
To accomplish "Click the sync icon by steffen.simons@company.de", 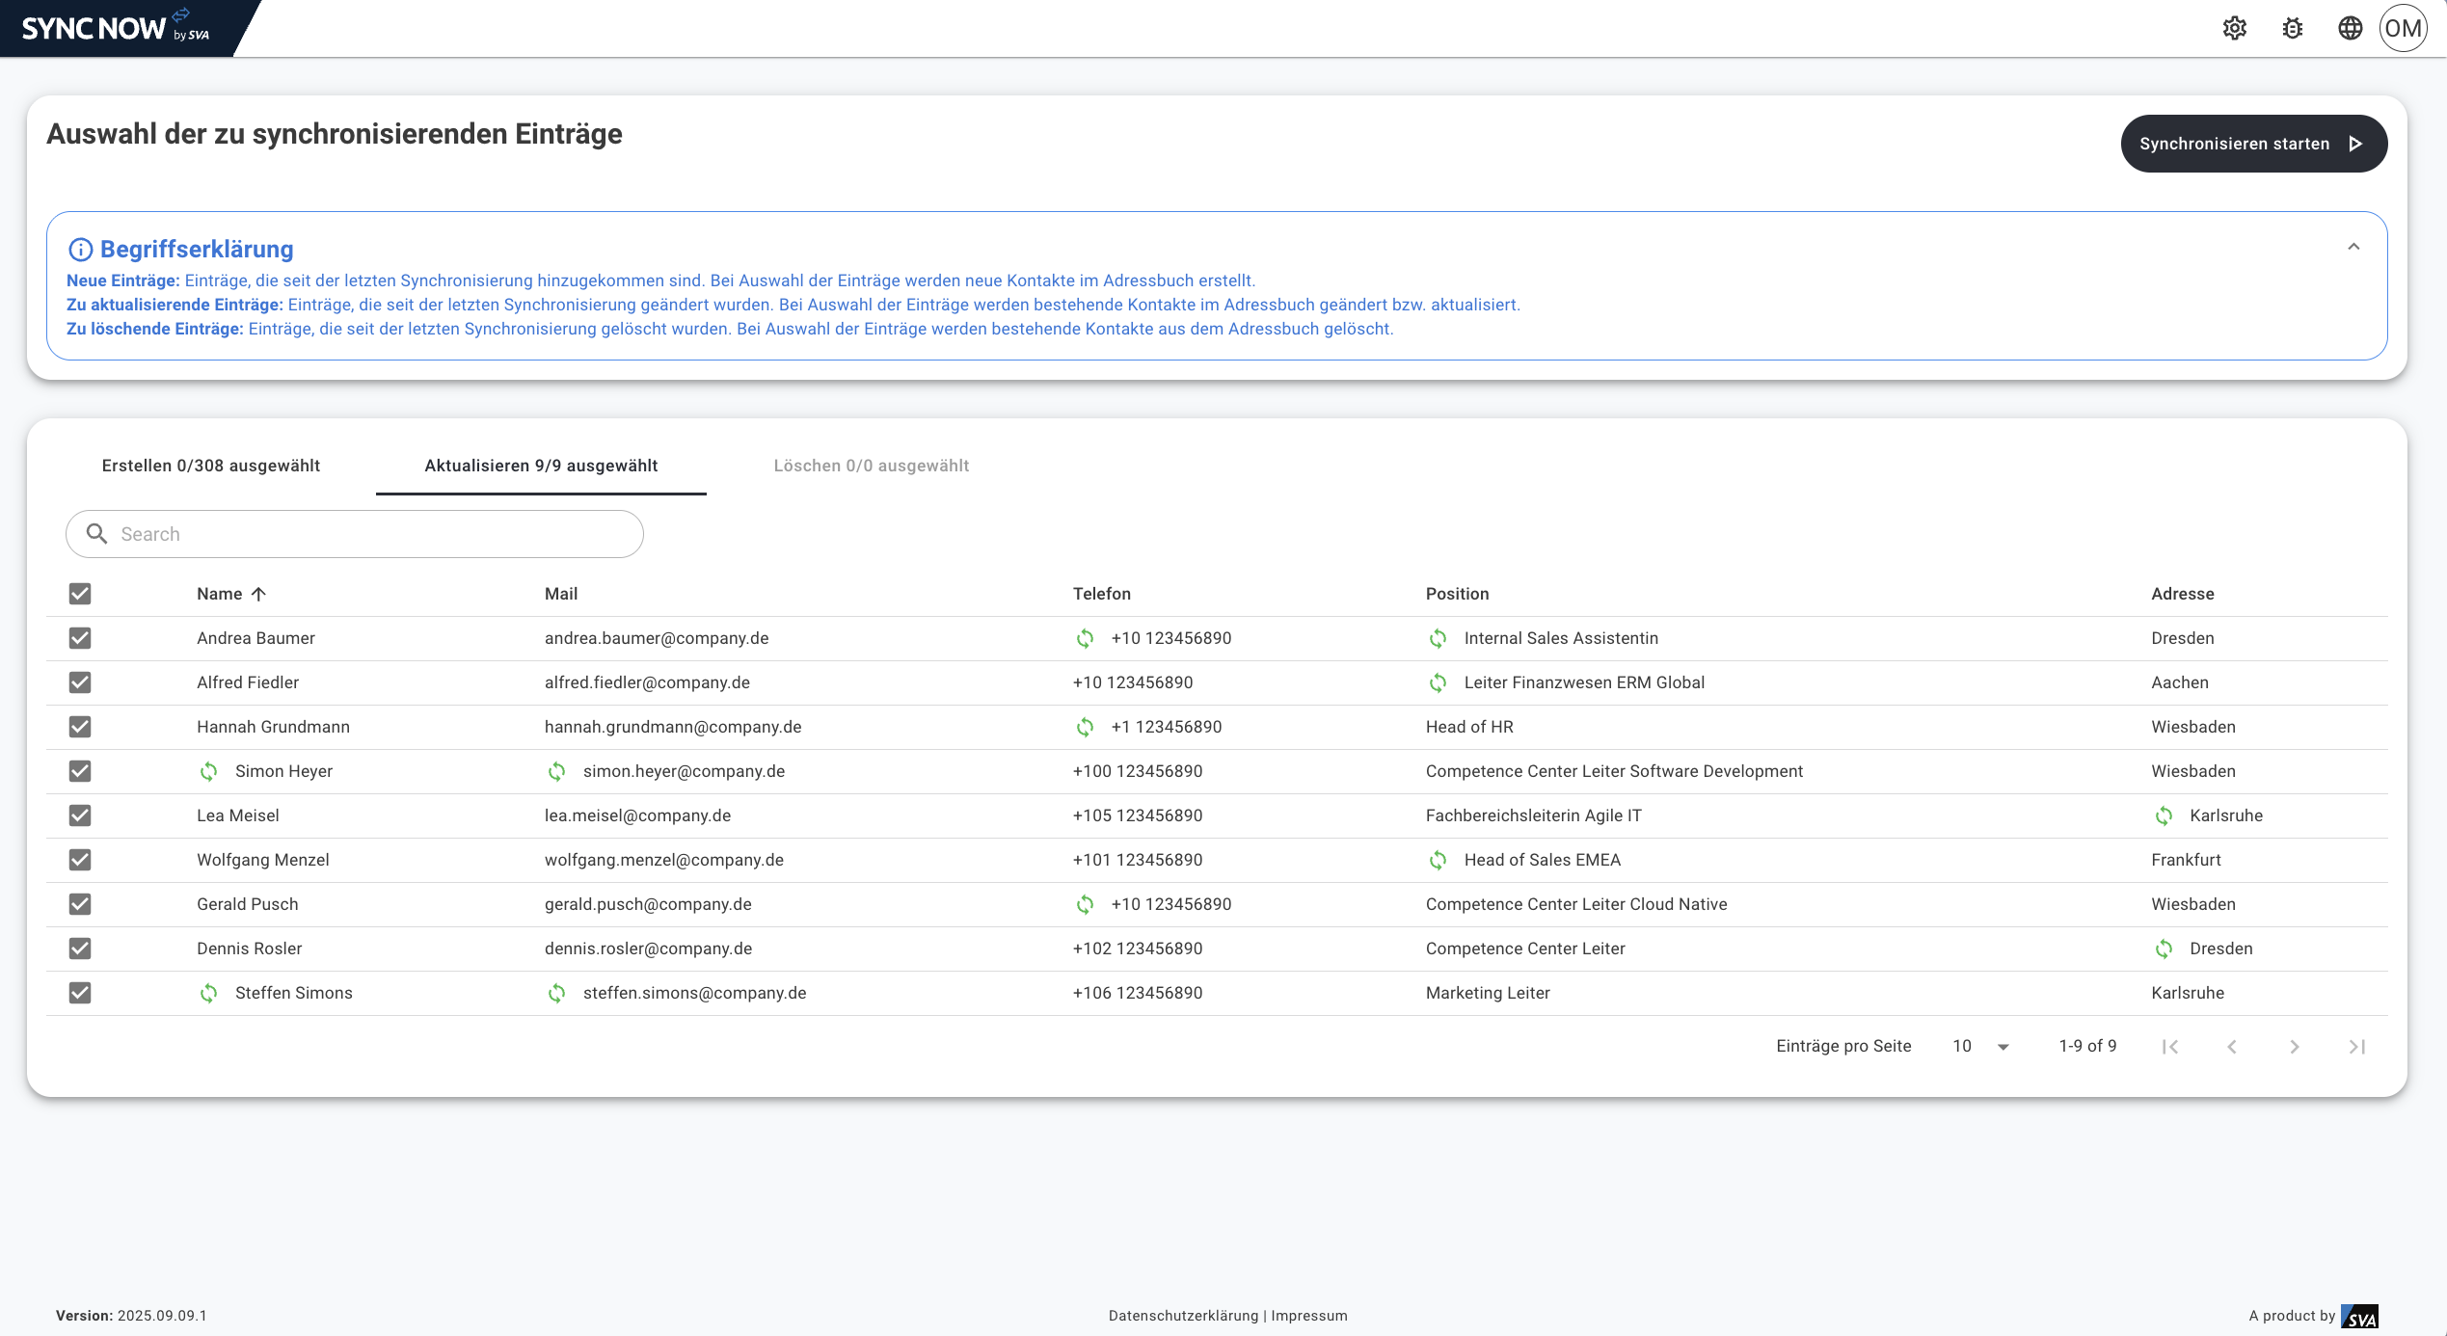I will 556,993.
